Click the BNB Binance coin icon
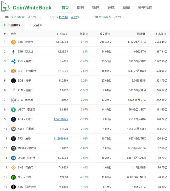Screen dimensions: 170x191 coord(13,168)
